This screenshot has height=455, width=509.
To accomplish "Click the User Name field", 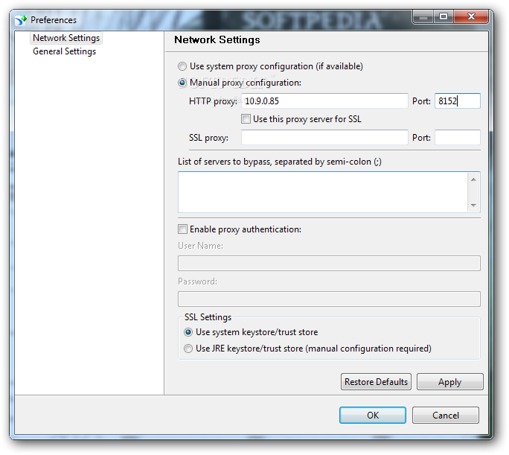I will 329,263.
